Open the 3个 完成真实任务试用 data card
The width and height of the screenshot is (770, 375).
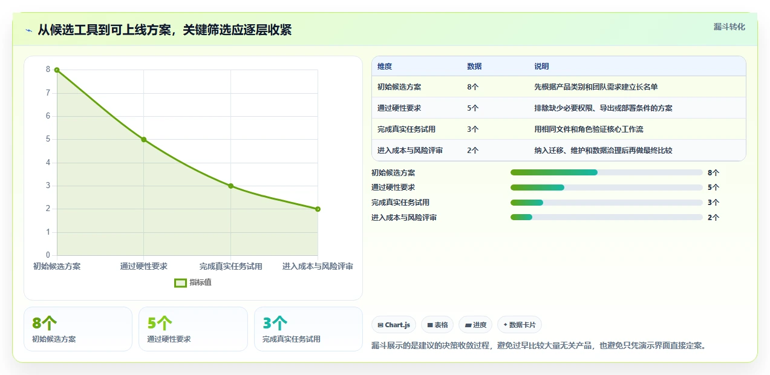308,329
